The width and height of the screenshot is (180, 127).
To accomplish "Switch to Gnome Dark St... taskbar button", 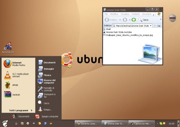I will (115, 124).
